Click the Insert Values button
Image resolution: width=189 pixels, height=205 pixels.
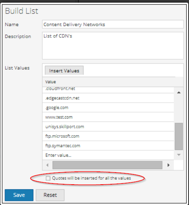pyautogui.click(x=64, y=71)
